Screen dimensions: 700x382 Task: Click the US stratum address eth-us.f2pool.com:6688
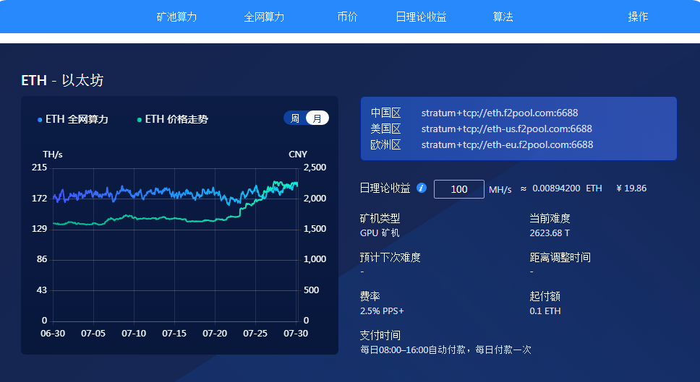pyautogui.click(x=507, y=129)
